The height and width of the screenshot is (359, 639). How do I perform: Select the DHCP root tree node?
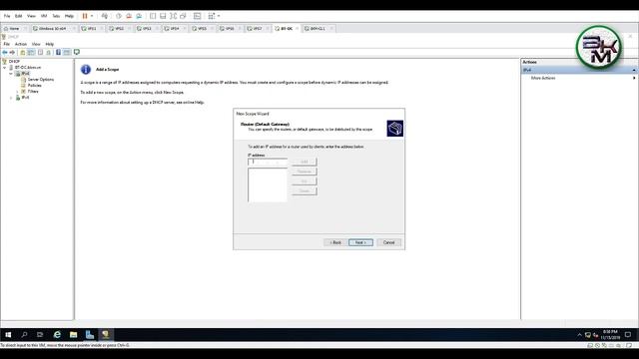point(14,62)
